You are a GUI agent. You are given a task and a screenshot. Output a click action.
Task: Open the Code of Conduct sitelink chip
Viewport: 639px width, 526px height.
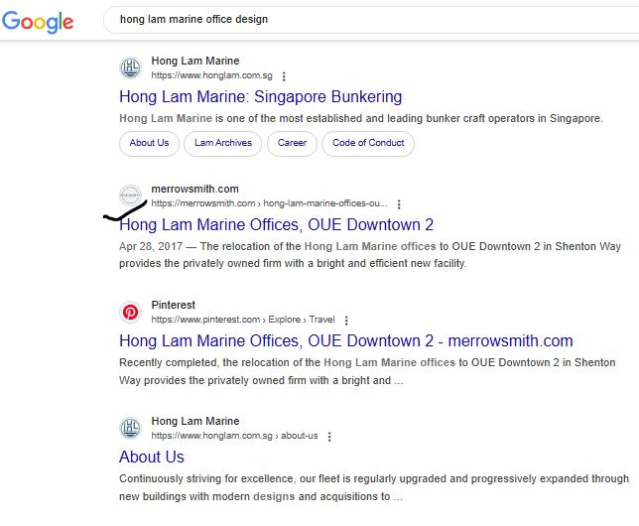[368, 143]
